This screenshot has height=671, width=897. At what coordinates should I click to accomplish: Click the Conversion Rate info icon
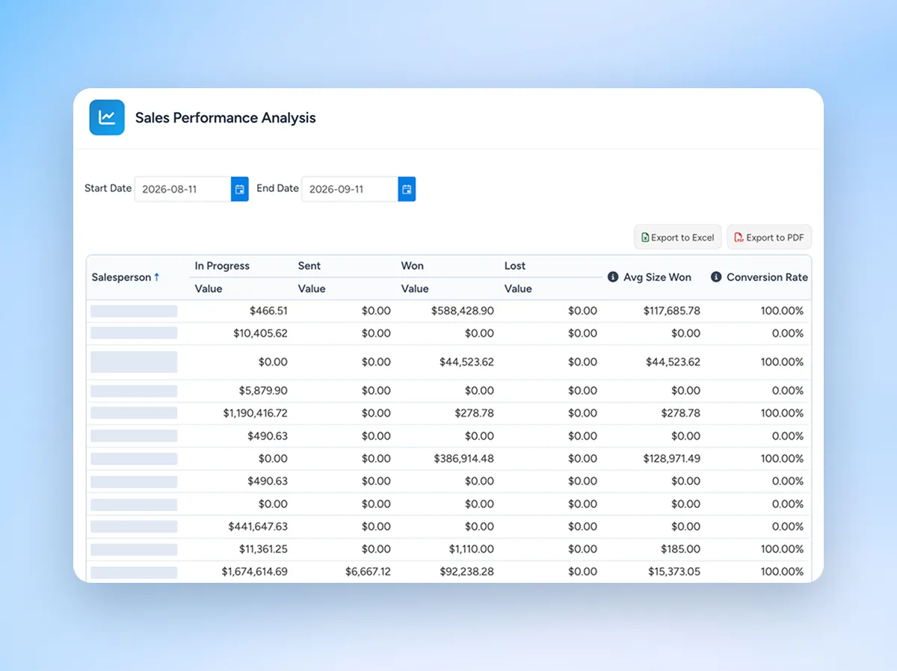(716, 276)
